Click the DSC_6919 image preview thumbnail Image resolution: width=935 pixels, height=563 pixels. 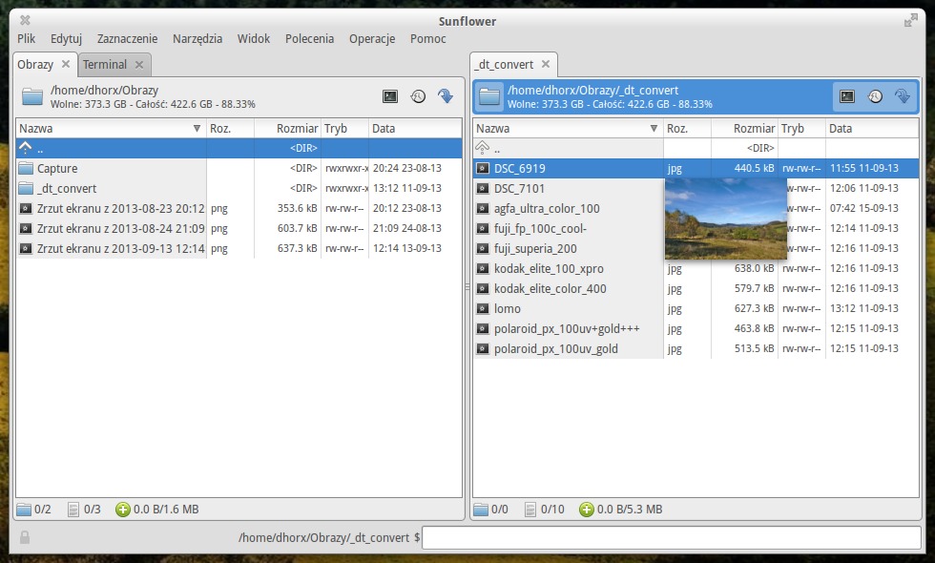coord(726,219)
